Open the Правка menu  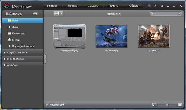(x=73, y=6)
